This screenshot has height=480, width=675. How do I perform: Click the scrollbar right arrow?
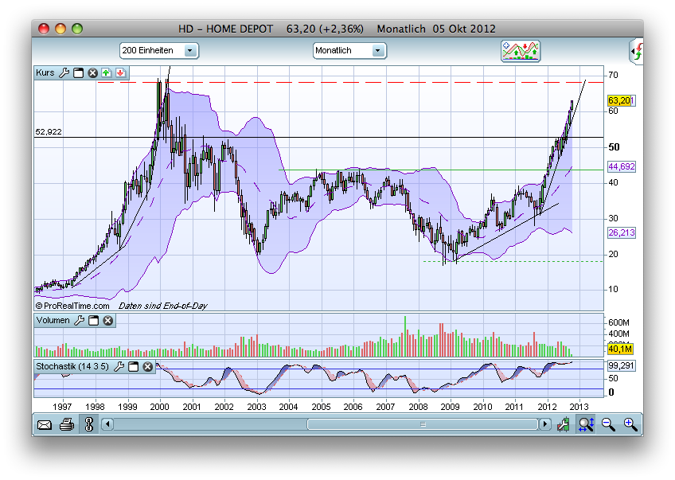545,424
